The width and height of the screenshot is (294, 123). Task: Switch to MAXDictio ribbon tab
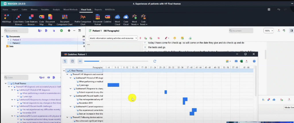pyautogui.click(x=110, y=9)
